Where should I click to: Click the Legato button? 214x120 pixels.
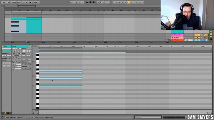click(17, 56)
